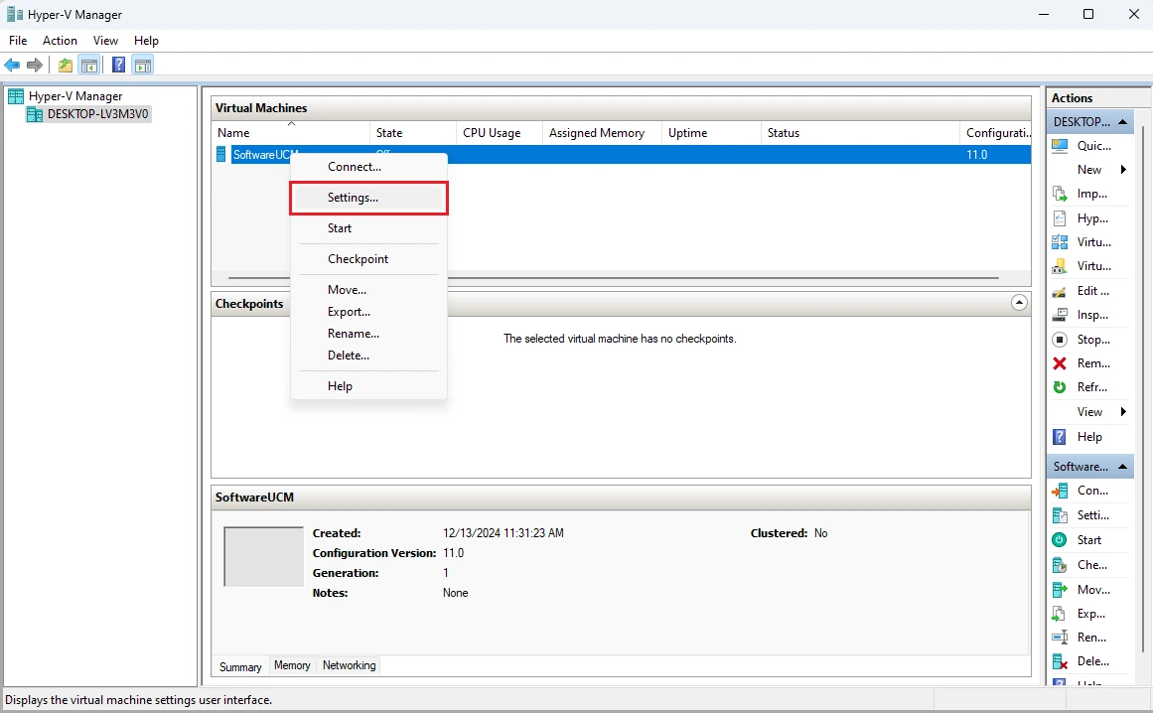The height and width of the screenshot is (713, 1153).
Task: Click the Forward arrow toolbar icon
Action: tap(34, 66)
